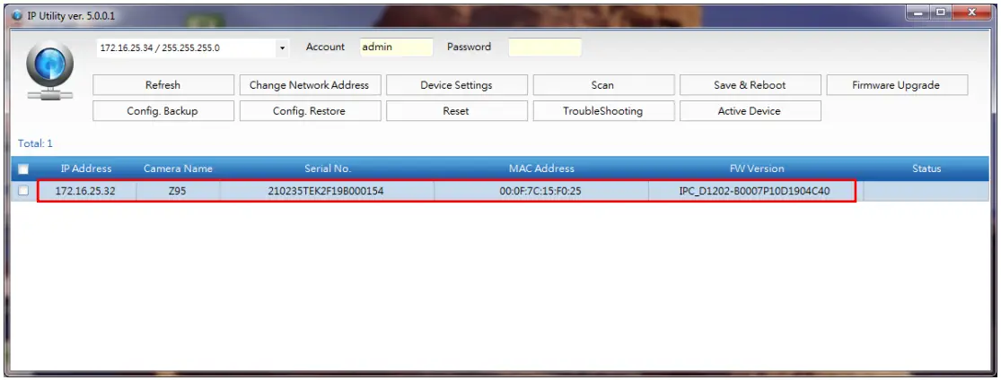Sort by MAC Address column header

point(541,169)
